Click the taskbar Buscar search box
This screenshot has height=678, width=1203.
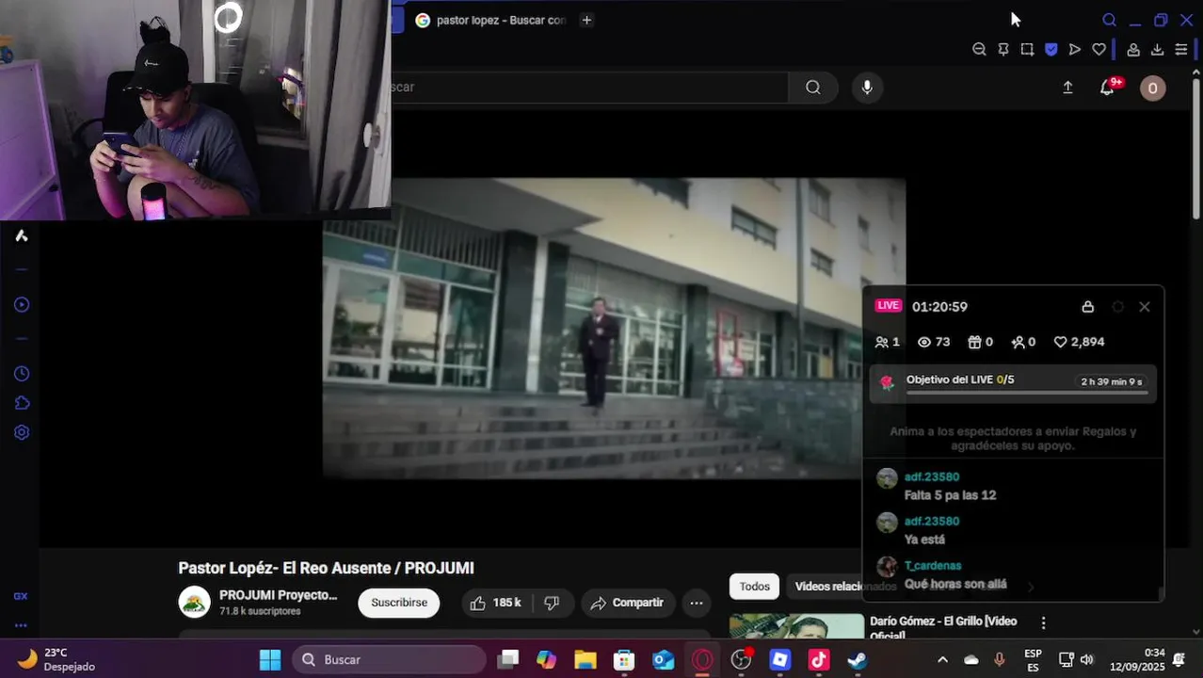click(389, 659)
